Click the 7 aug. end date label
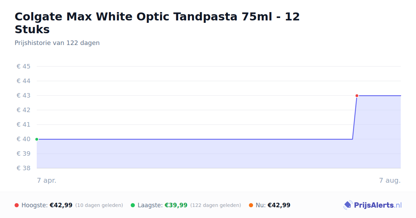416x218 pixels. click(390, 180)
